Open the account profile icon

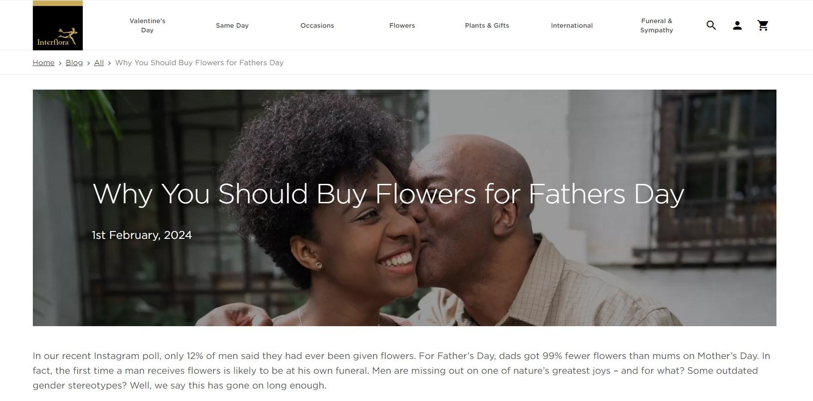click(737, 25)
